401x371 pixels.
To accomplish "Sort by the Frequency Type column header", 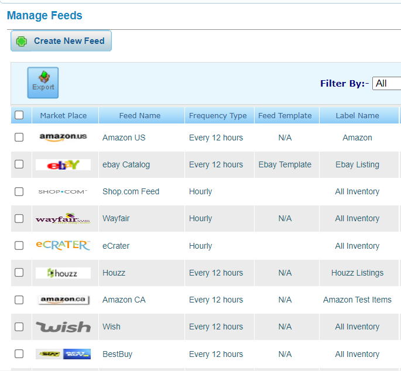I will [218, 115].
